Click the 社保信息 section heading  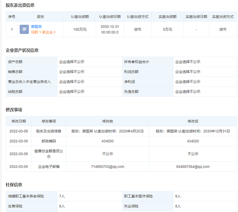tap(14, 185)
